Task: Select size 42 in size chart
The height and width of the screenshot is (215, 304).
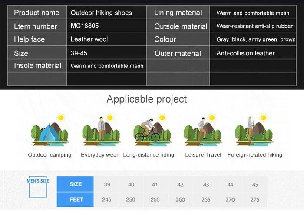Action: coord(180,185)
